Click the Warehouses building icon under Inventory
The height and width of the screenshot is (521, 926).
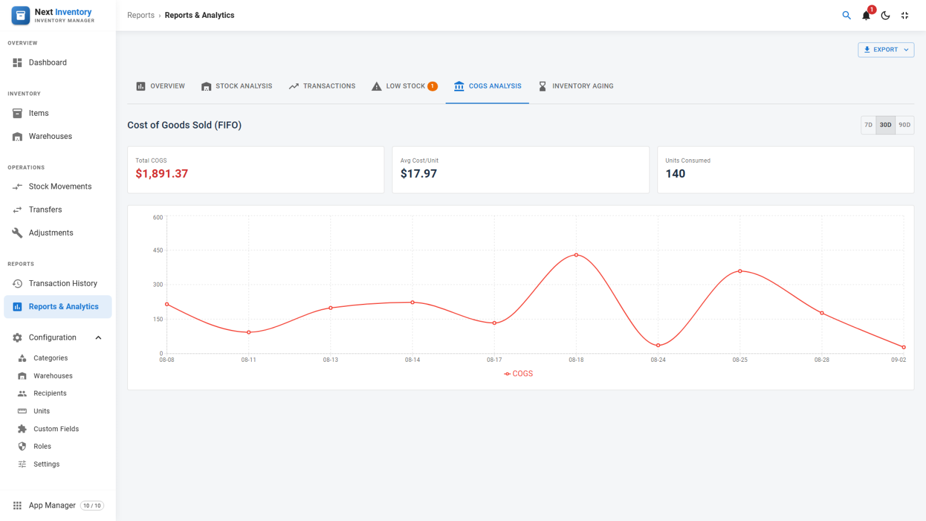coord(17,137)
